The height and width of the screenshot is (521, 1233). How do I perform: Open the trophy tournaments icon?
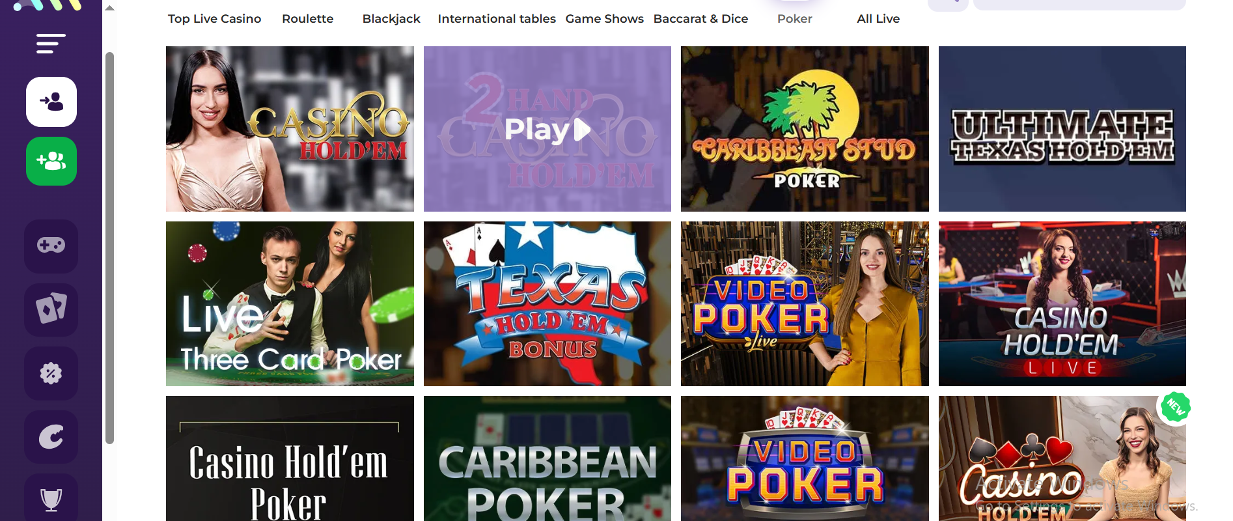click(51, 499)
